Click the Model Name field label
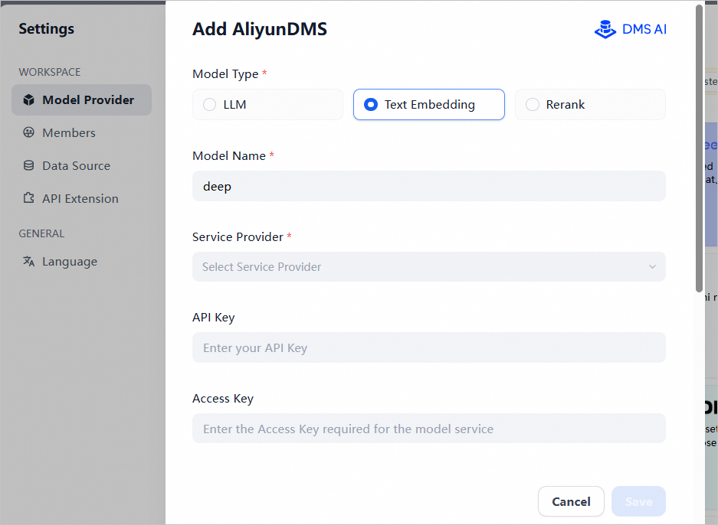Viewport: 718px width, 525px height. click(229, 156)
